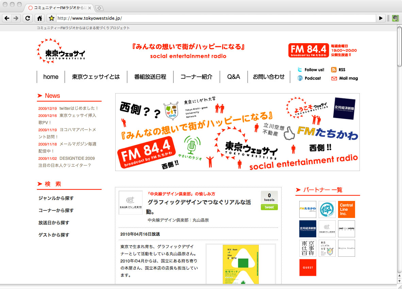Click the FM 84.4 red badge in header
Viewport: 402px width, 289px height.
(308, 50)
